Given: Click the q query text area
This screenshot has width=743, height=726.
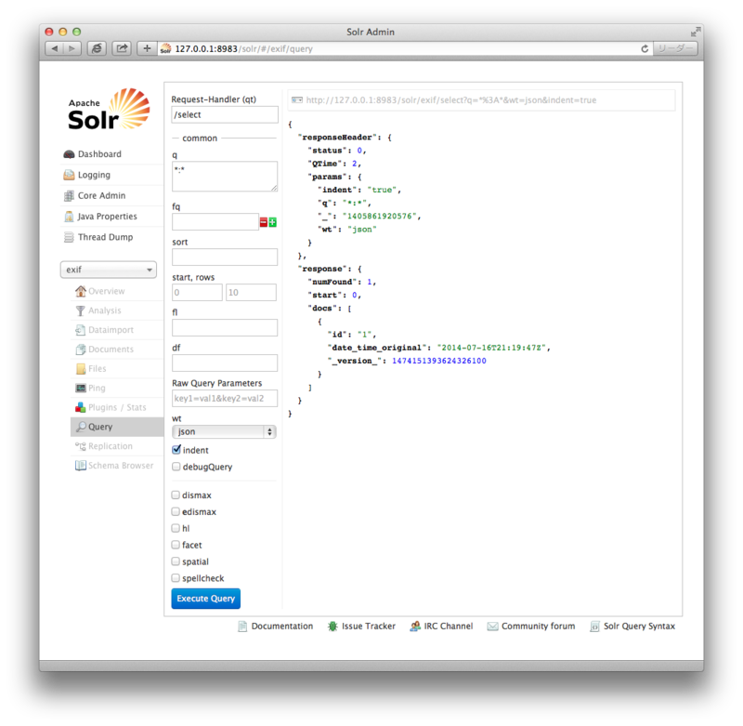Looking at the screenshot, I should coord(225,177).
